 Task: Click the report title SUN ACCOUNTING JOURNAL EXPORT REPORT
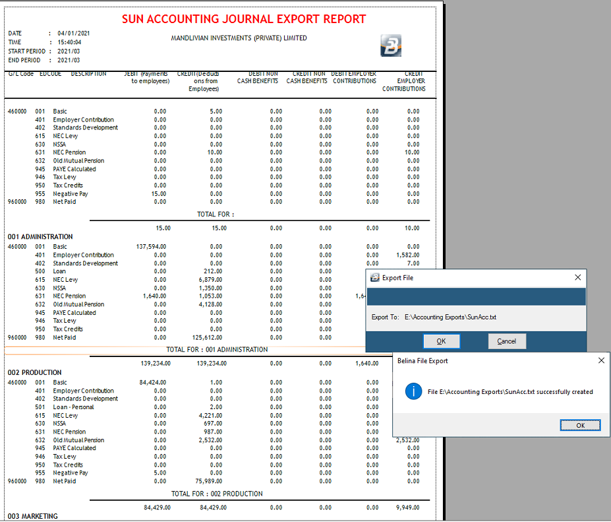pos(244,19)
